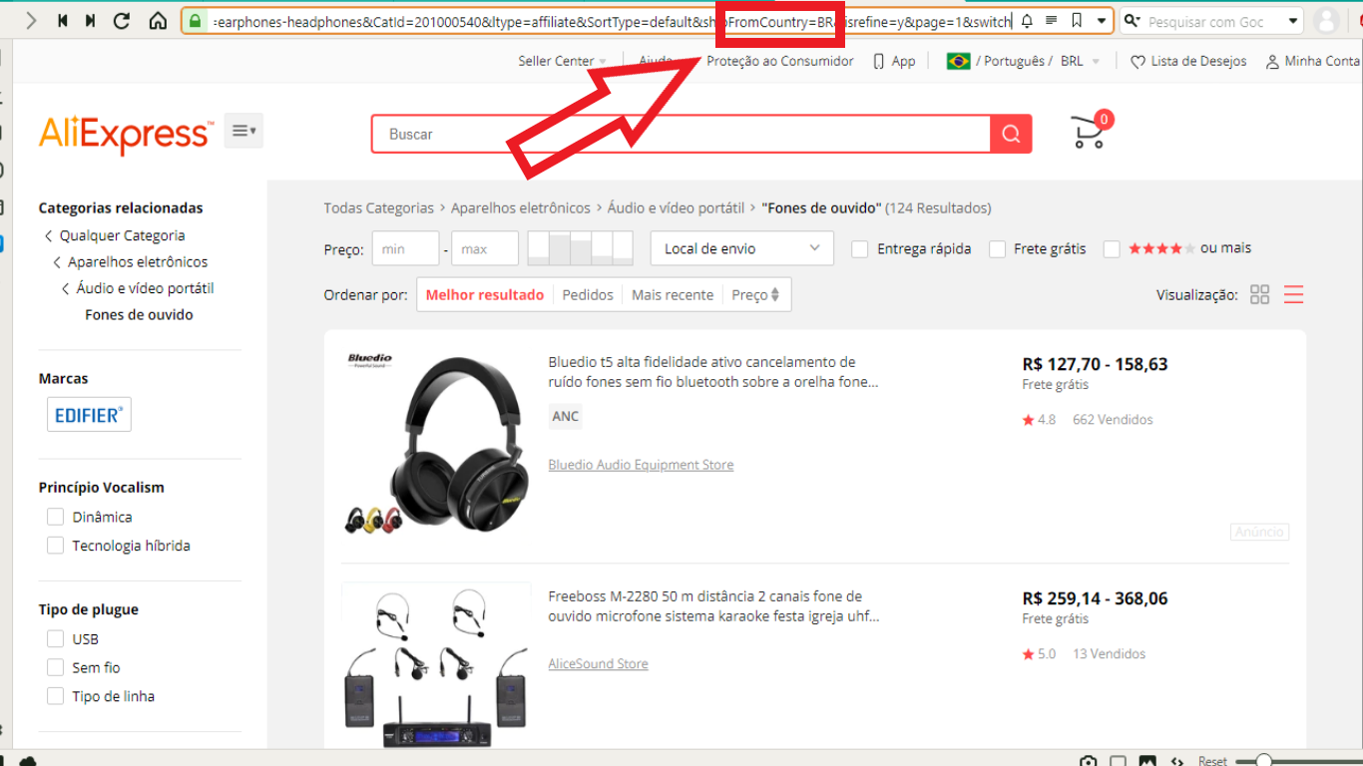
Task: Visit AliceSound Store link
Action: tap(598, 663)
